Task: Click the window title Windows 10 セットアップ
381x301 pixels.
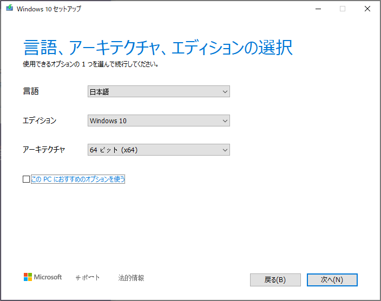Action: pyautogui.click(x=49, y=9)
